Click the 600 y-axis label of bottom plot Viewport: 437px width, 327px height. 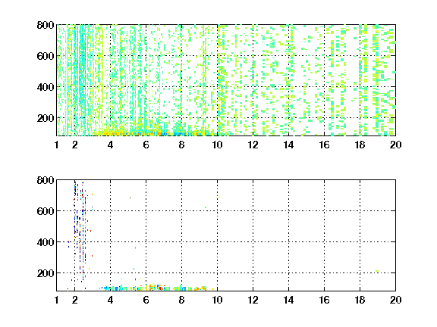pos(46,211)
